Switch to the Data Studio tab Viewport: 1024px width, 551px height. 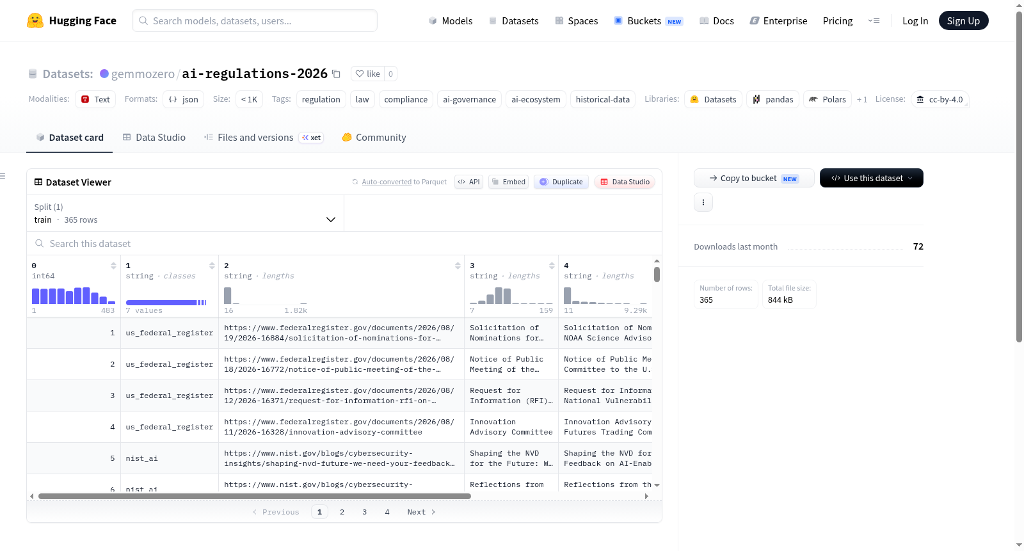pos(154,138)
